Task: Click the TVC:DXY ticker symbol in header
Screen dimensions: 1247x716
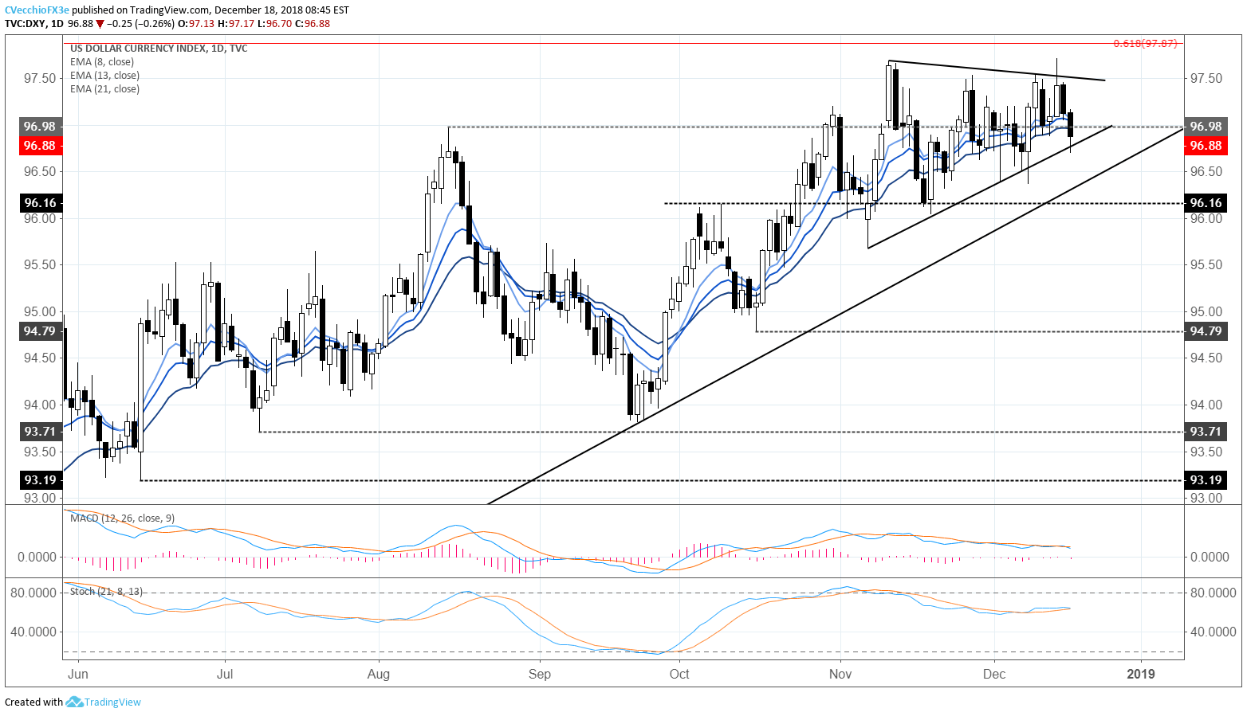Action: point(24,23)
